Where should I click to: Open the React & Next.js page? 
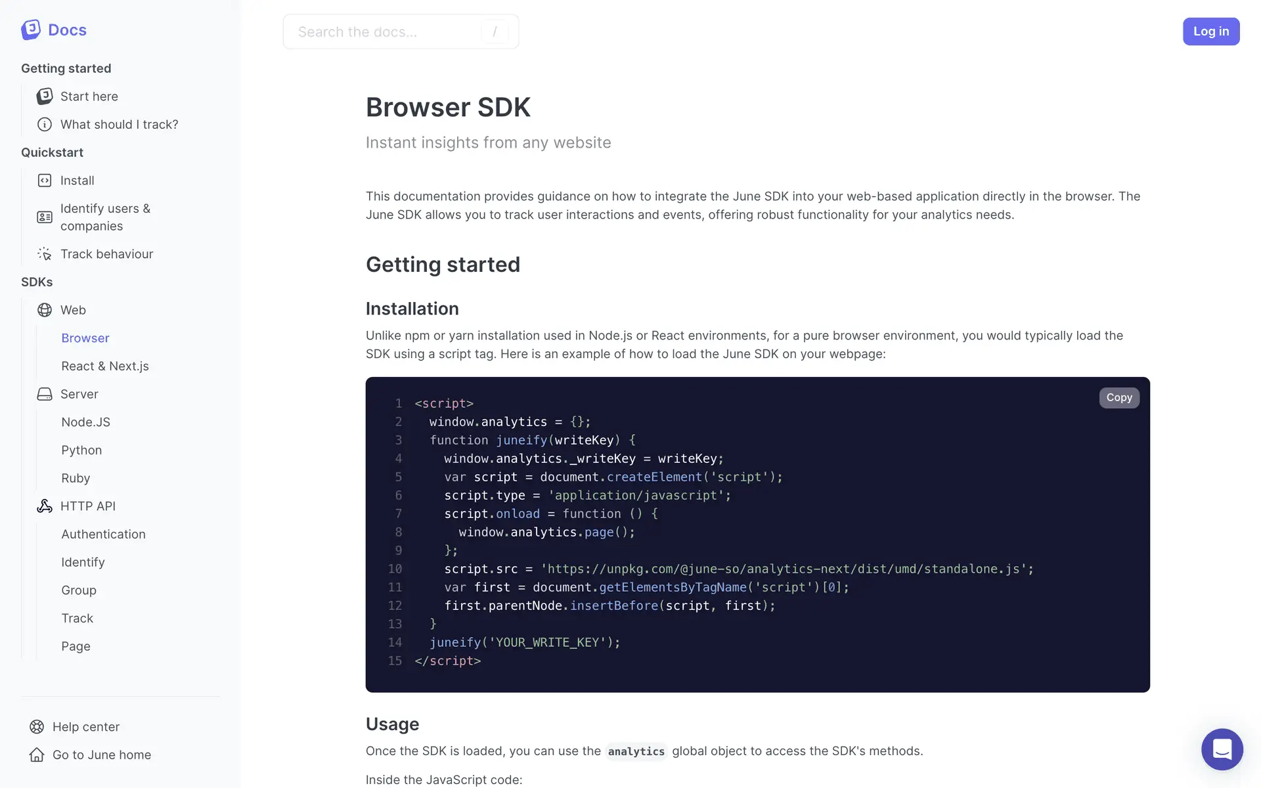pos(105,366)
